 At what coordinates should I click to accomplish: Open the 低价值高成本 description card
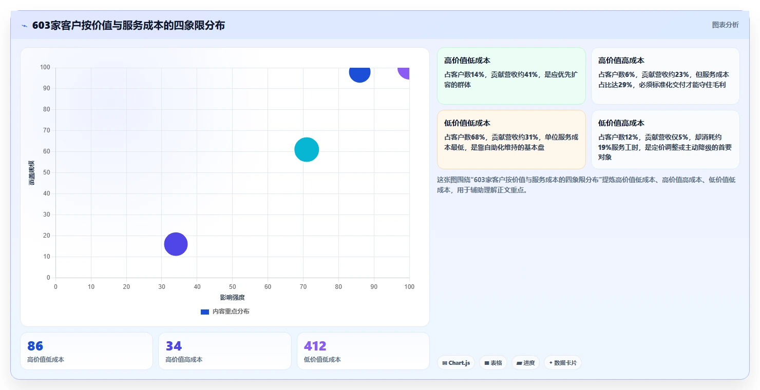pyautogui.click(x=666, y=140)
